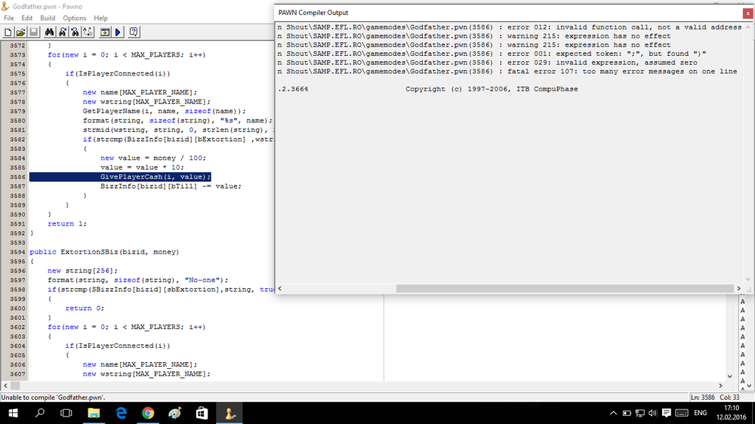This screenshot has height=424, width=755.
Task: Open the File menu
Action: click(x=8, y=18)
